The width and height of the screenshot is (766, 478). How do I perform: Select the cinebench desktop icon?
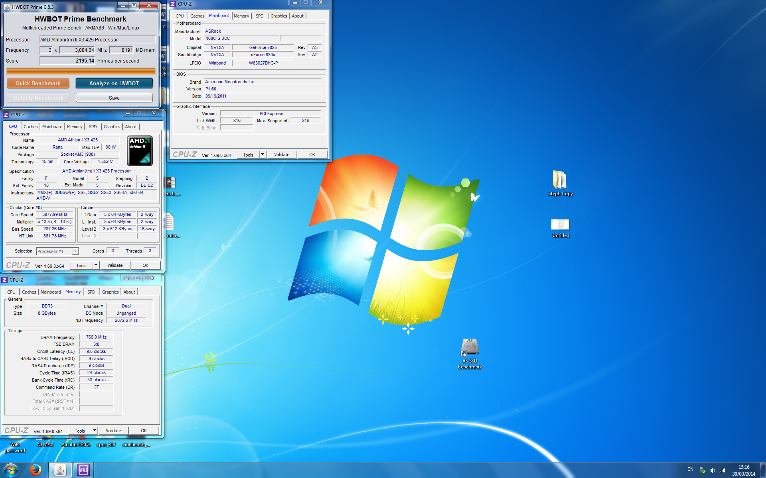[x=136, y=443]
